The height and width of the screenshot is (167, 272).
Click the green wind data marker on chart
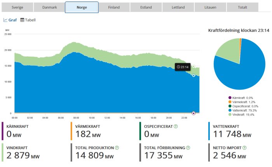click(194, 67)
